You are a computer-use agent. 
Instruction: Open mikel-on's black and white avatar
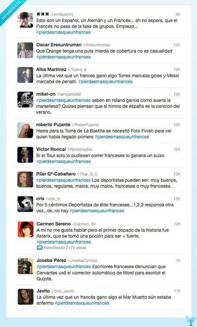tap(25, 100)
